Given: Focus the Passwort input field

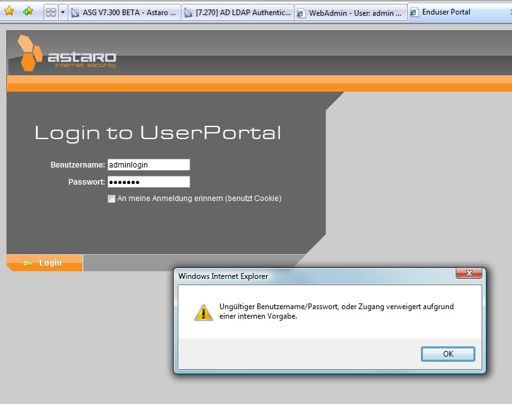Looking at the screenshot, I should click(x=149, y=182).
